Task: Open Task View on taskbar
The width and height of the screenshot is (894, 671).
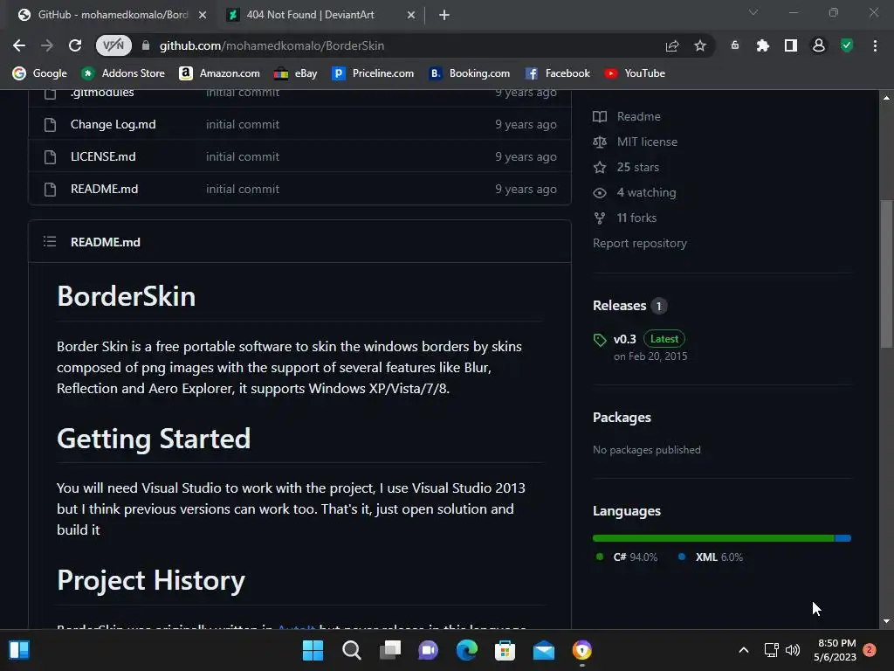Action: (x=390, y=650)
